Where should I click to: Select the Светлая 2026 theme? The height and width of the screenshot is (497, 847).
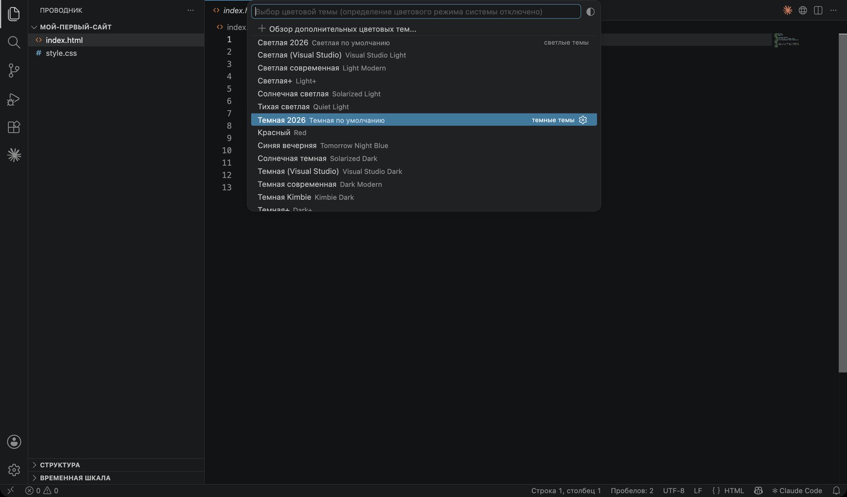424,43
